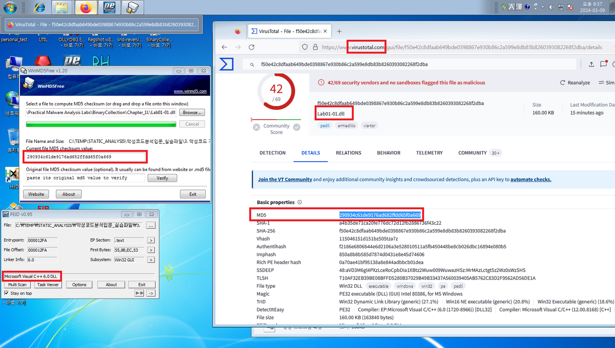
Task: Open the Action Center flag icon
Action: (x=570, y=7)
